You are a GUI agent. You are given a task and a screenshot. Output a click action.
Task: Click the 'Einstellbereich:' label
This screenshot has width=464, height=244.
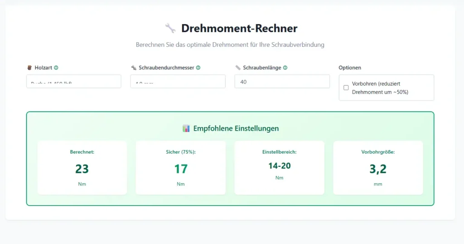click(x=279, y=152)
